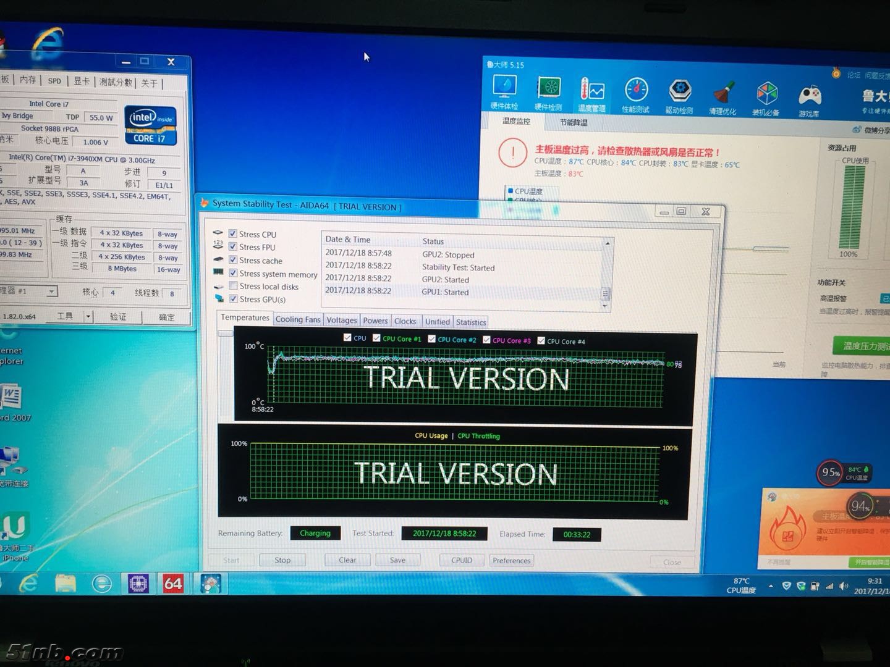Click 验证 button in CPU-Z
Viewport: 890px width, 667px height.
coord(118,317)
